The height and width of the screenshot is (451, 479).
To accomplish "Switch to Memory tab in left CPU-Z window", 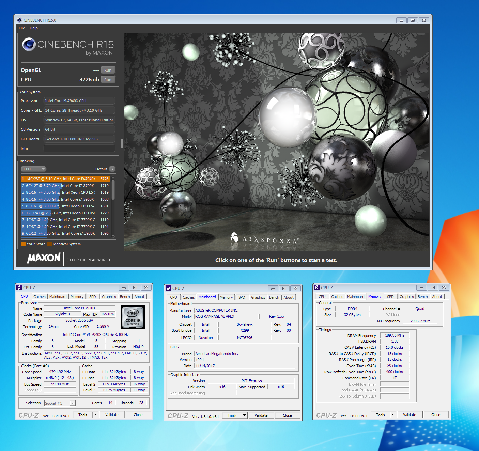I will click(x=77, y=297).
